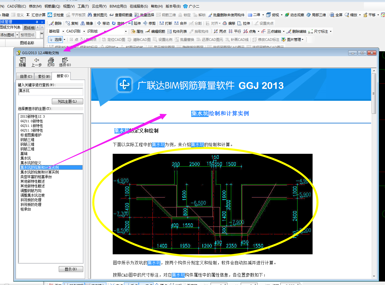Click 全屏 full screen zoom icon
The width and height of the screenshot is (385, 285).
click(332, 15)
